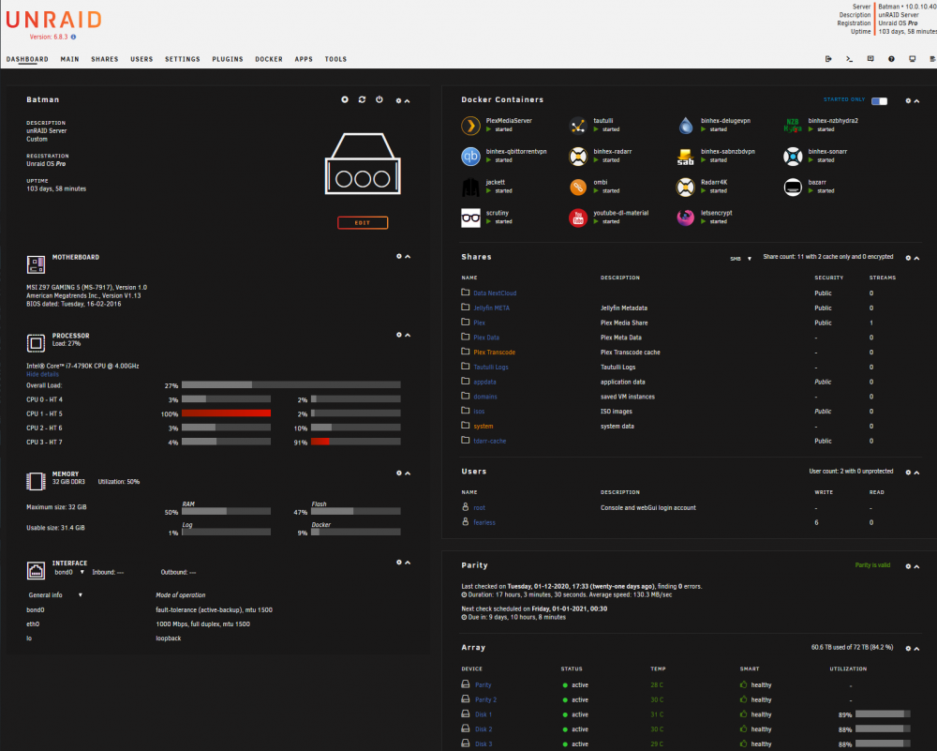Click the red CPU 1 100% load bar
937x751 pixels.
(x=226, y=413)
